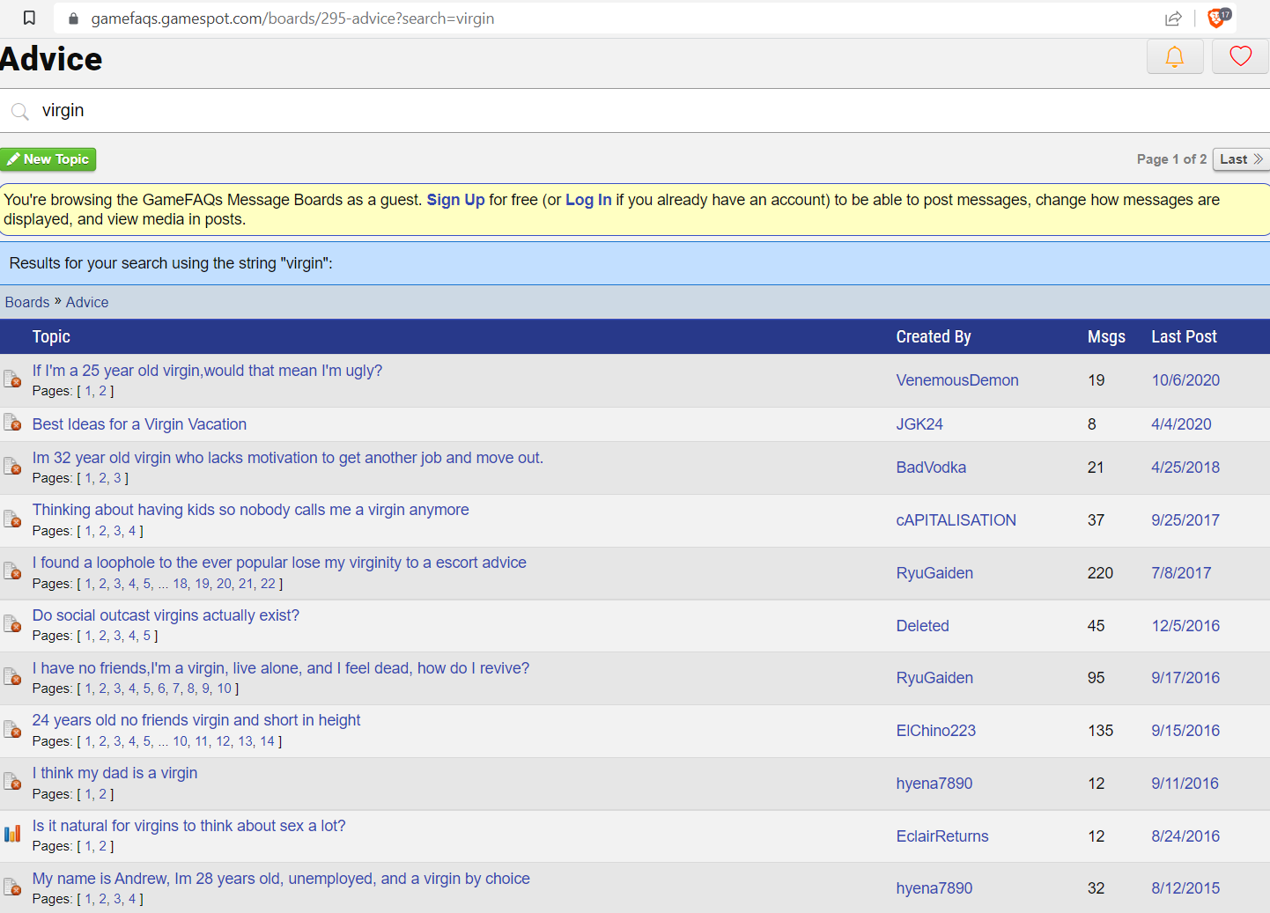This screenshot has height=913, width=1270.
Task: Go to page 14 of '24 years old' topic
Action: click(267, 741)
